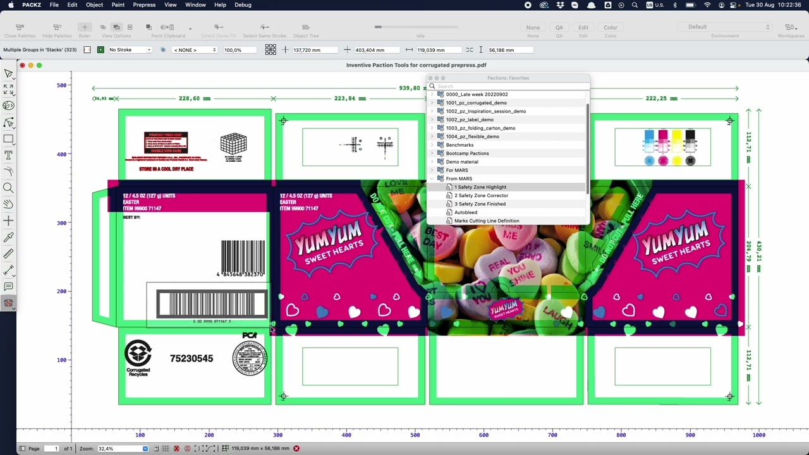
Task: Toggle the third view option button
Action: pos(130,27)
